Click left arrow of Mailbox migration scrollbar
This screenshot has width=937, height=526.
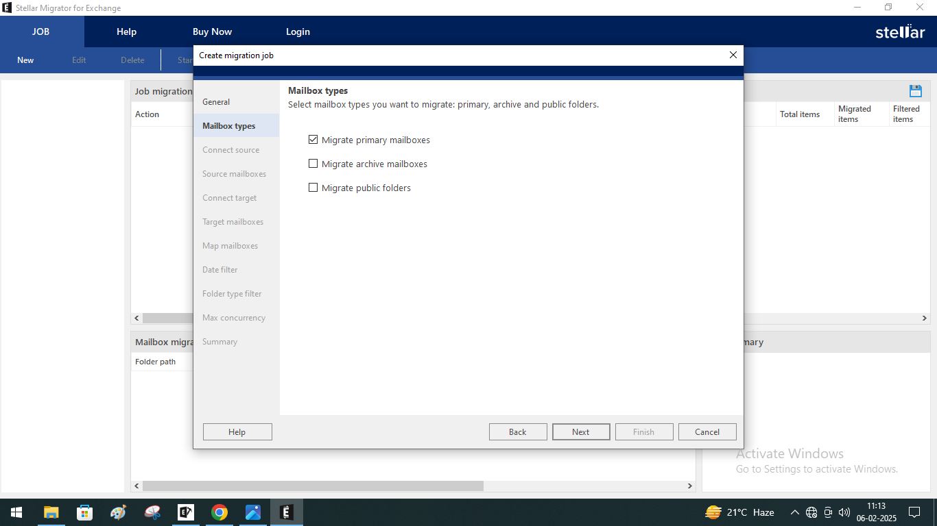(137, 486)
